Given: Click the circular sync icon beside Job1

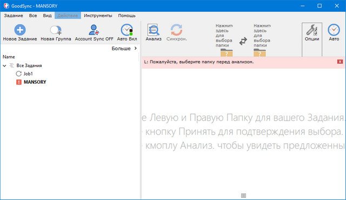Looking at the screenshot, I should (19, 74).
